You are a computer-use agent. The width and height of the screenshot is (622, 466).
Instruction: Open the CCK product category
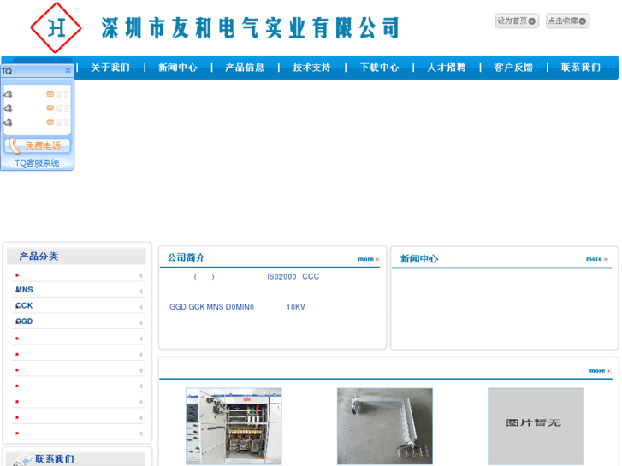tap(24, 306)
